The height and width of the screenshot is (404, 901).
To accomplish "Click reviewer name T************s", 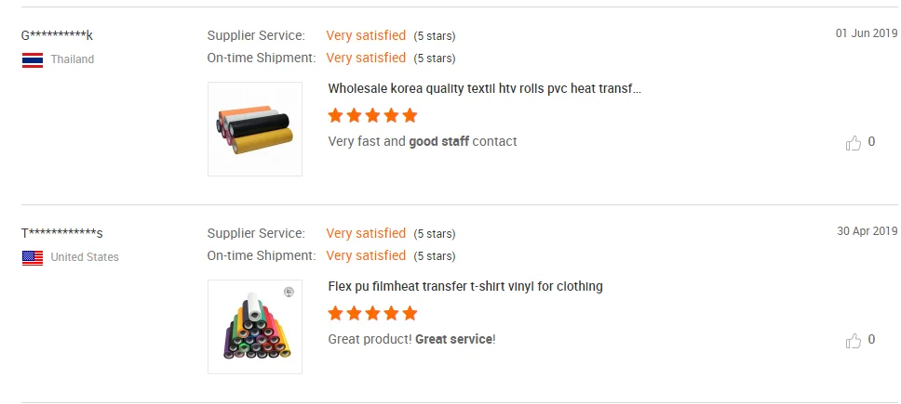I will click(x=61, y=234).
